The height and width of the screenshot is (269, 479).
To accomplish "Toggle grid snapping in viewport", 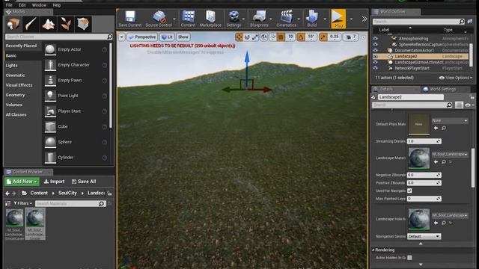I will pyautogui.click(x=281, y=37).
